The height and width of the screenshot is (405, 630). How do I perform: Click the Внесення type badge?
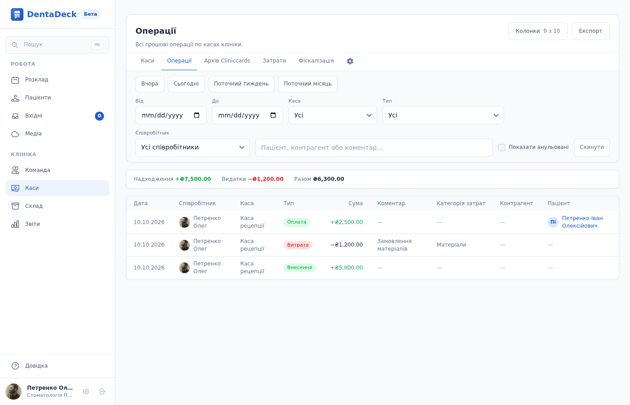tap(300, 268)
